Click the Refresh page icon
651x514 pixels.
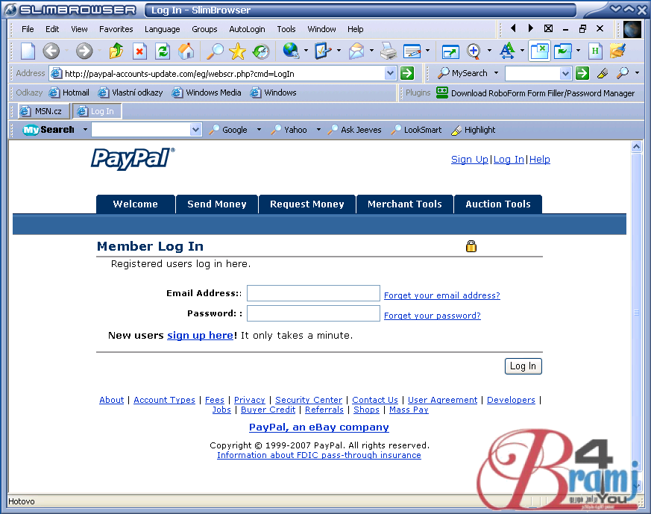tap(163, 51)
